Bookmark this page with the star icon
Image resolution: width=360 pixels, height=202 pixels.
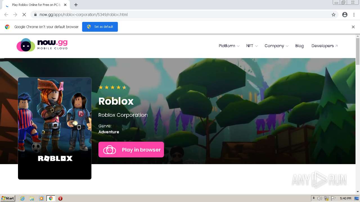[334, 15]
